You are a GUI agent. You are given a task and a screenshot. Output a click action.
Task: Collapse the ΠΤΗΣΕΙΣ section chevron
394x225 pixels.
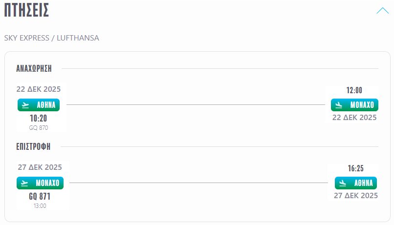pyautogui.click(x=382, y=11)
